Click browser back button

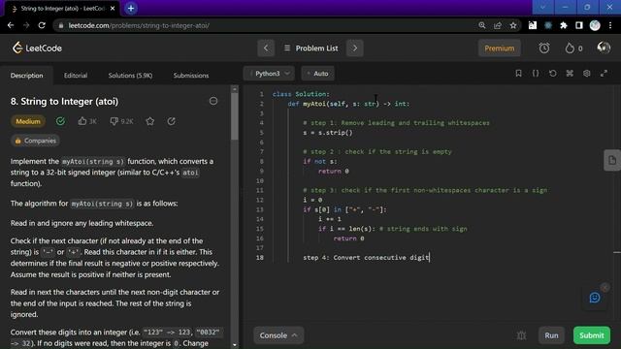tap(11, 25)
